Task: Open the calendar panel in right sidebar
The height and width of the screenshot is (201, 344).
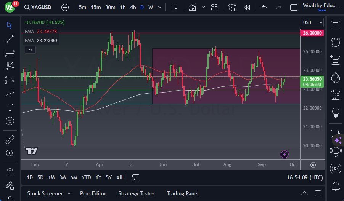Action: point(336,95)
